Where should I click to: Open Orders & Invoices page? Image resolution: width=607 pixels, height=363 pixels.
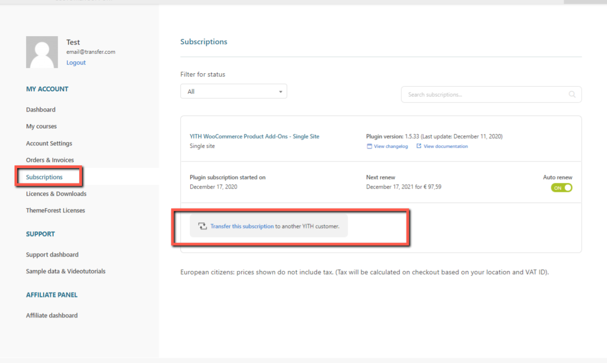50,160
